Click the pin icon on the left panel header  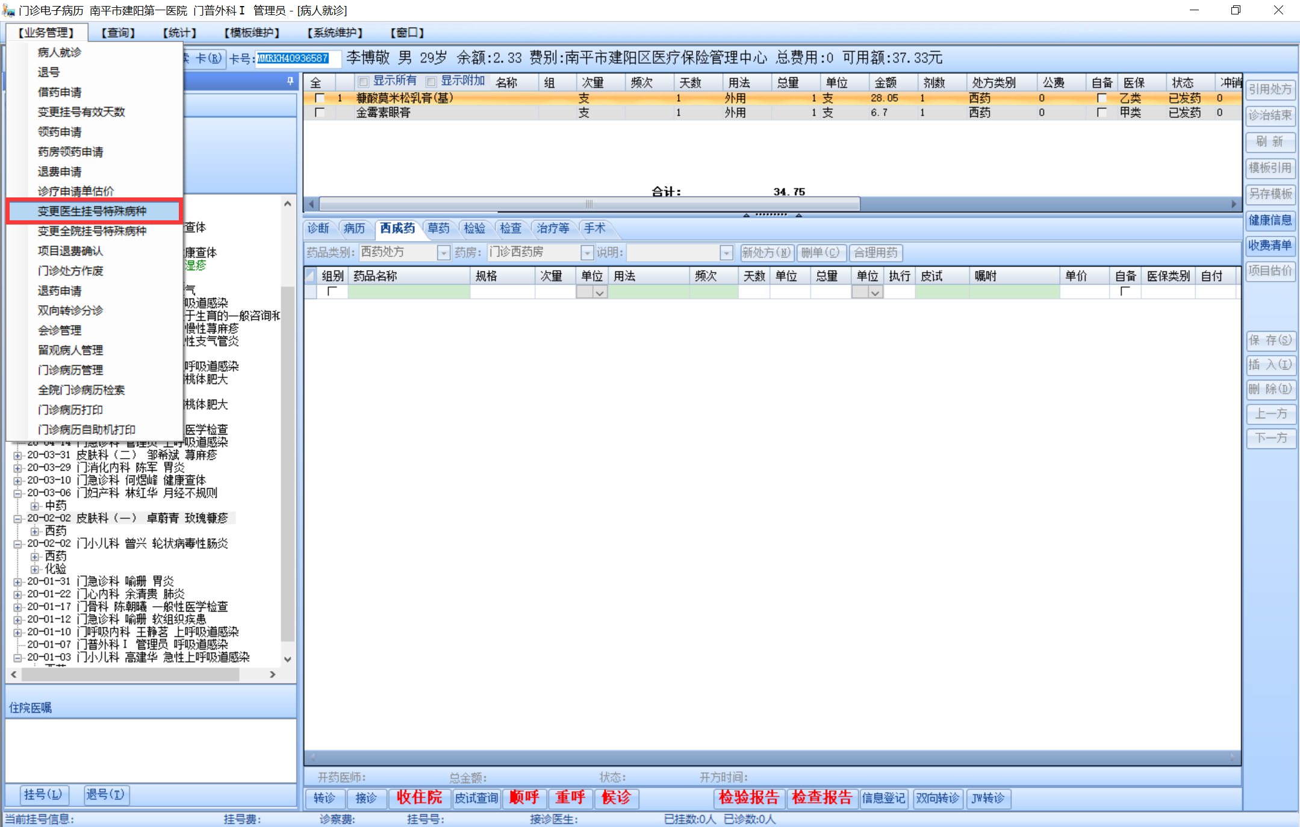click(x=290, y=81)
